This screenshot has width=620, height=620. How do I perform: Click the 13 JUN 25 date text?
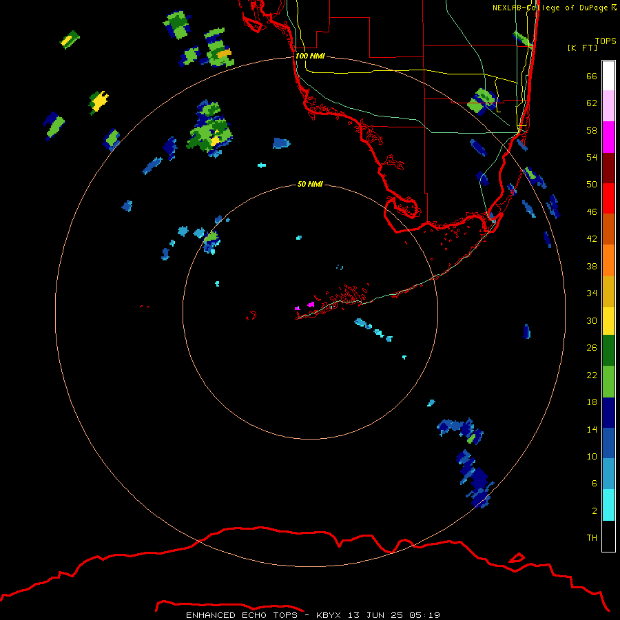click(375, 615)
